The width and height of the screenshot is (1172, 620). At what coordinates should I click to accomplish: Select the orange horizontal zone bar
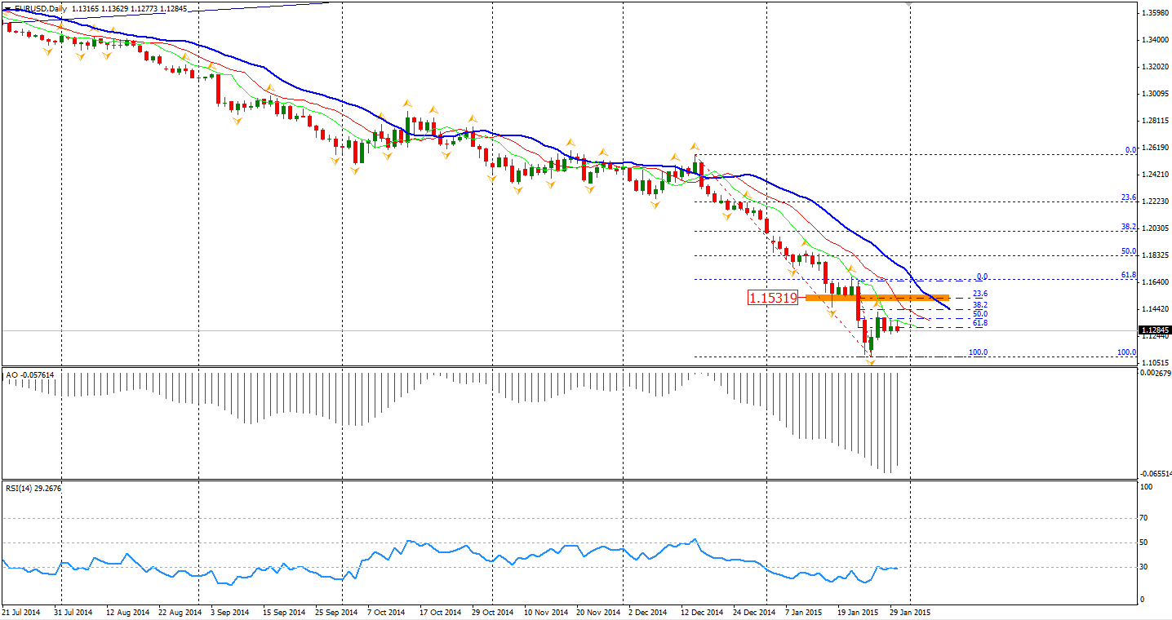coord(877,298)
